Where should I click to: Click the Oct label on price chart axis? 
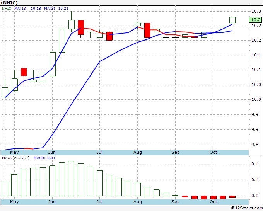click(213, 152)
